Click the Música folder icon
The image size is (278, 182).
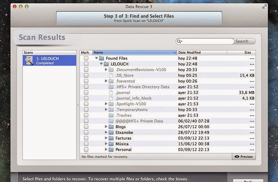coord(111,144)
